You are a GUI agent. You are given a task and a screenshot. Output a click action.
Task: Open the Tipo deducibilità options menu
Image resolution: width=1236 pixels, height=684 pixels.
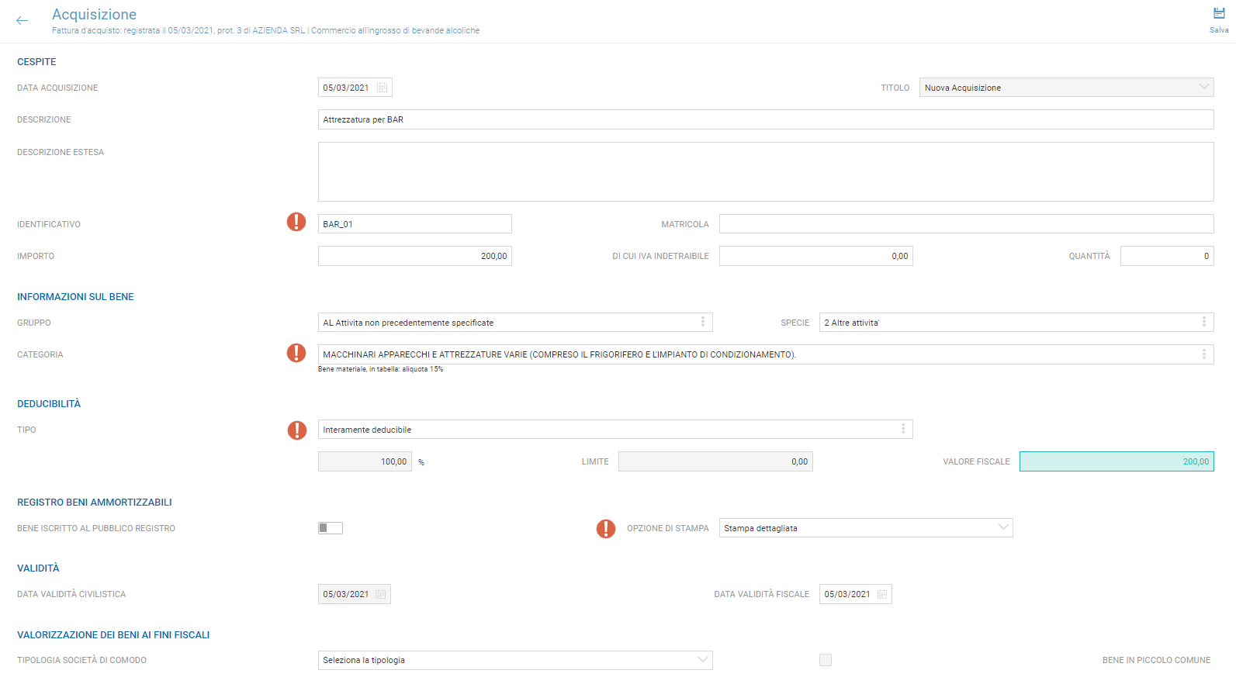pos(903,429)
